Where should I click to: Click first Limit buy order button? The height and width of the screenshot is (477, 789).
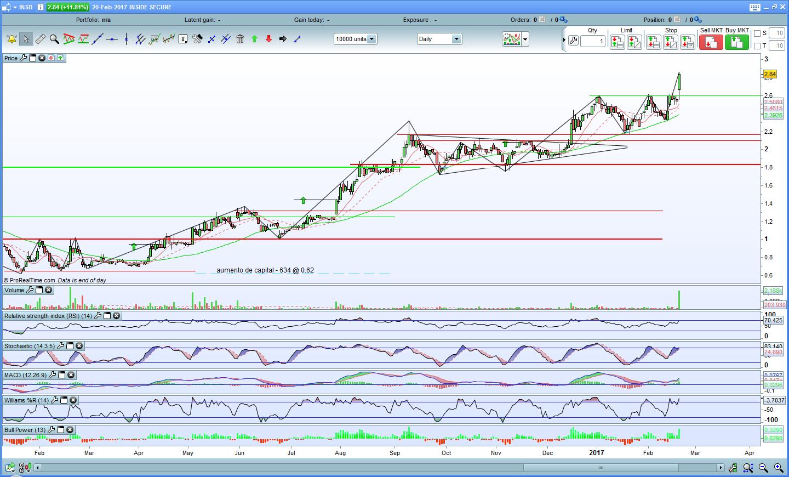coord(617,42)
